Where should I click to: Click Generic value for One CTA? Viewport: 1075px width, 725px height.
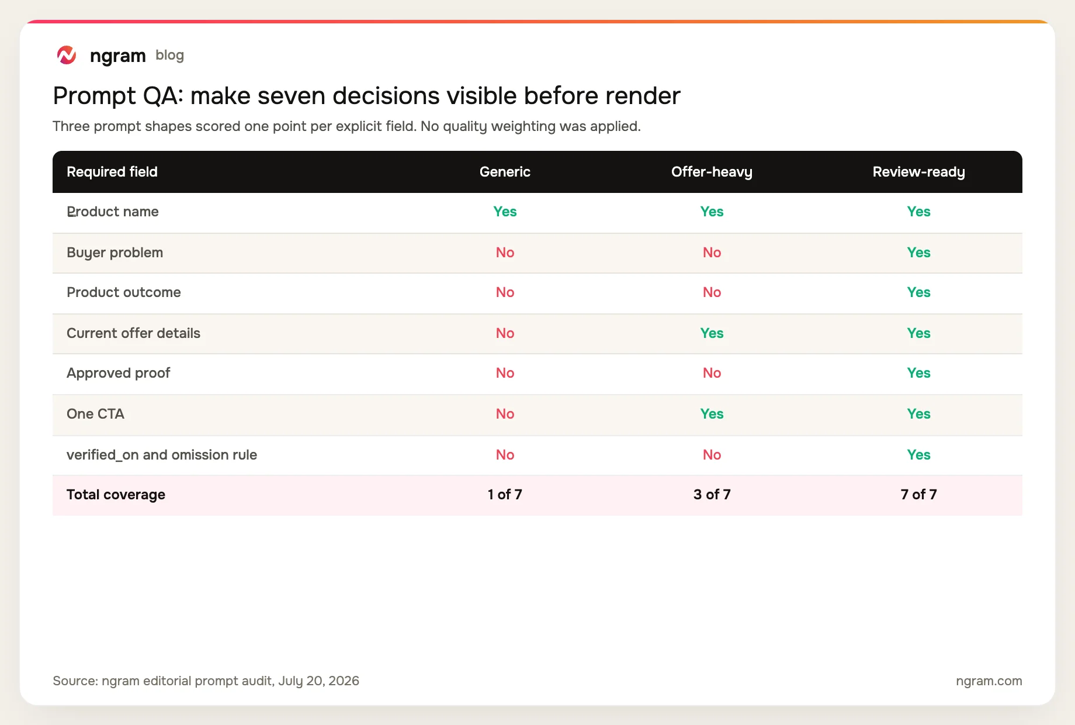click(x=505, y=414)
